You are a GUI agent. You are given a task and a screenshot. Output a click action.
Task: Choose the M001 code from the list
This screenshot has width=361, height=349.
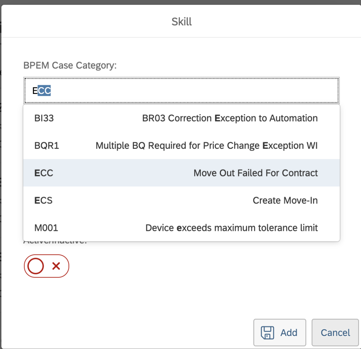(x=46, y=228)
